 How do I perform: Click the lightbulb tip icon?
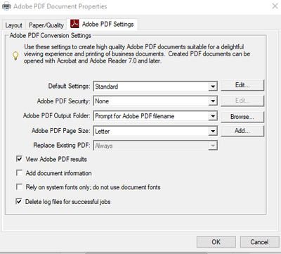pyautogui.click(x=15, y=56)
